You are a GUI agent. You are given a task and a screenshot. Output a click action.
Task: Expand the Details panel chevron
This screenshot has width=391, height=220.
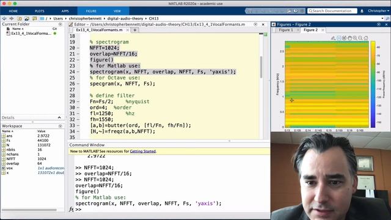pyautogui.click(x=59, y=117)
